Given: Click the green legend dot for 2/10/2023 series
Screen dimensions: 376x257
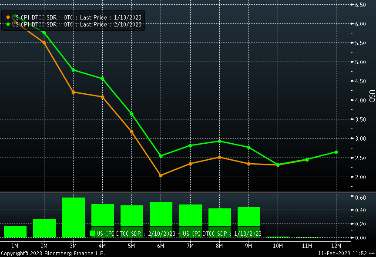Looking at the screenshot, I should 8,24.
